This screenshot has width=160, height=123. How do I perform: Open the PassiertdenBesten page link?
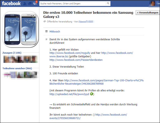[x=76, y=60]
